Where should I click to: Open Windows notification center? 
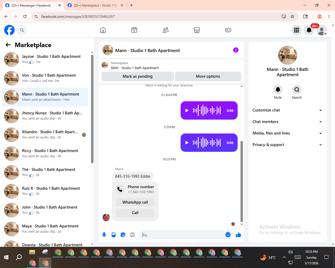pyautogui.click(x=326, y=257)
